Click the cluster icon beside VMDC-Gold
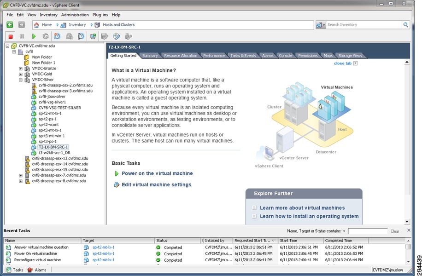This screenshot has height=276, width=422. point(27,74)
